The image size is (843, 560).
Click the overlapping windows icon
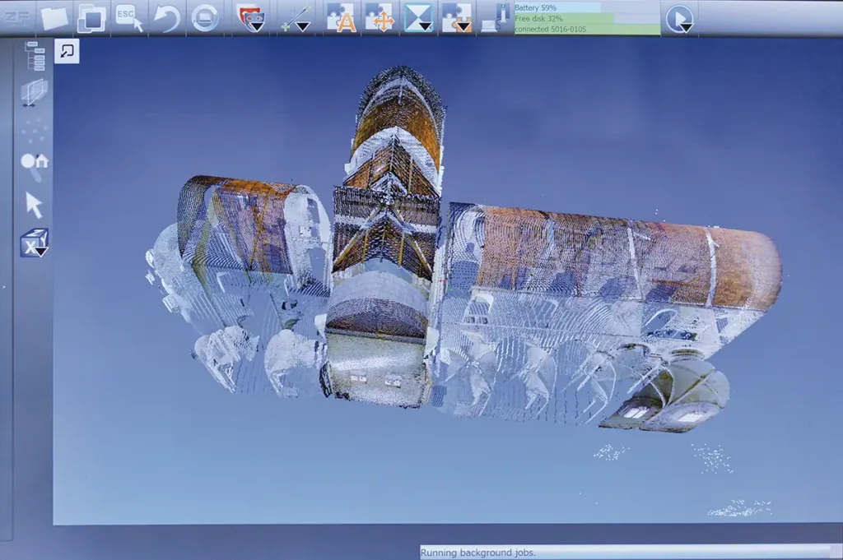91,18
